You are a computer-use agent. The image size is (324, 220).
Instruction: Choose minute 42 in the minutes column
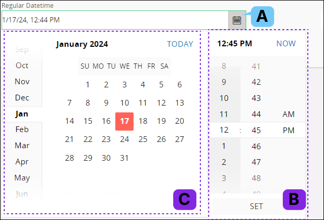point(256,82)
